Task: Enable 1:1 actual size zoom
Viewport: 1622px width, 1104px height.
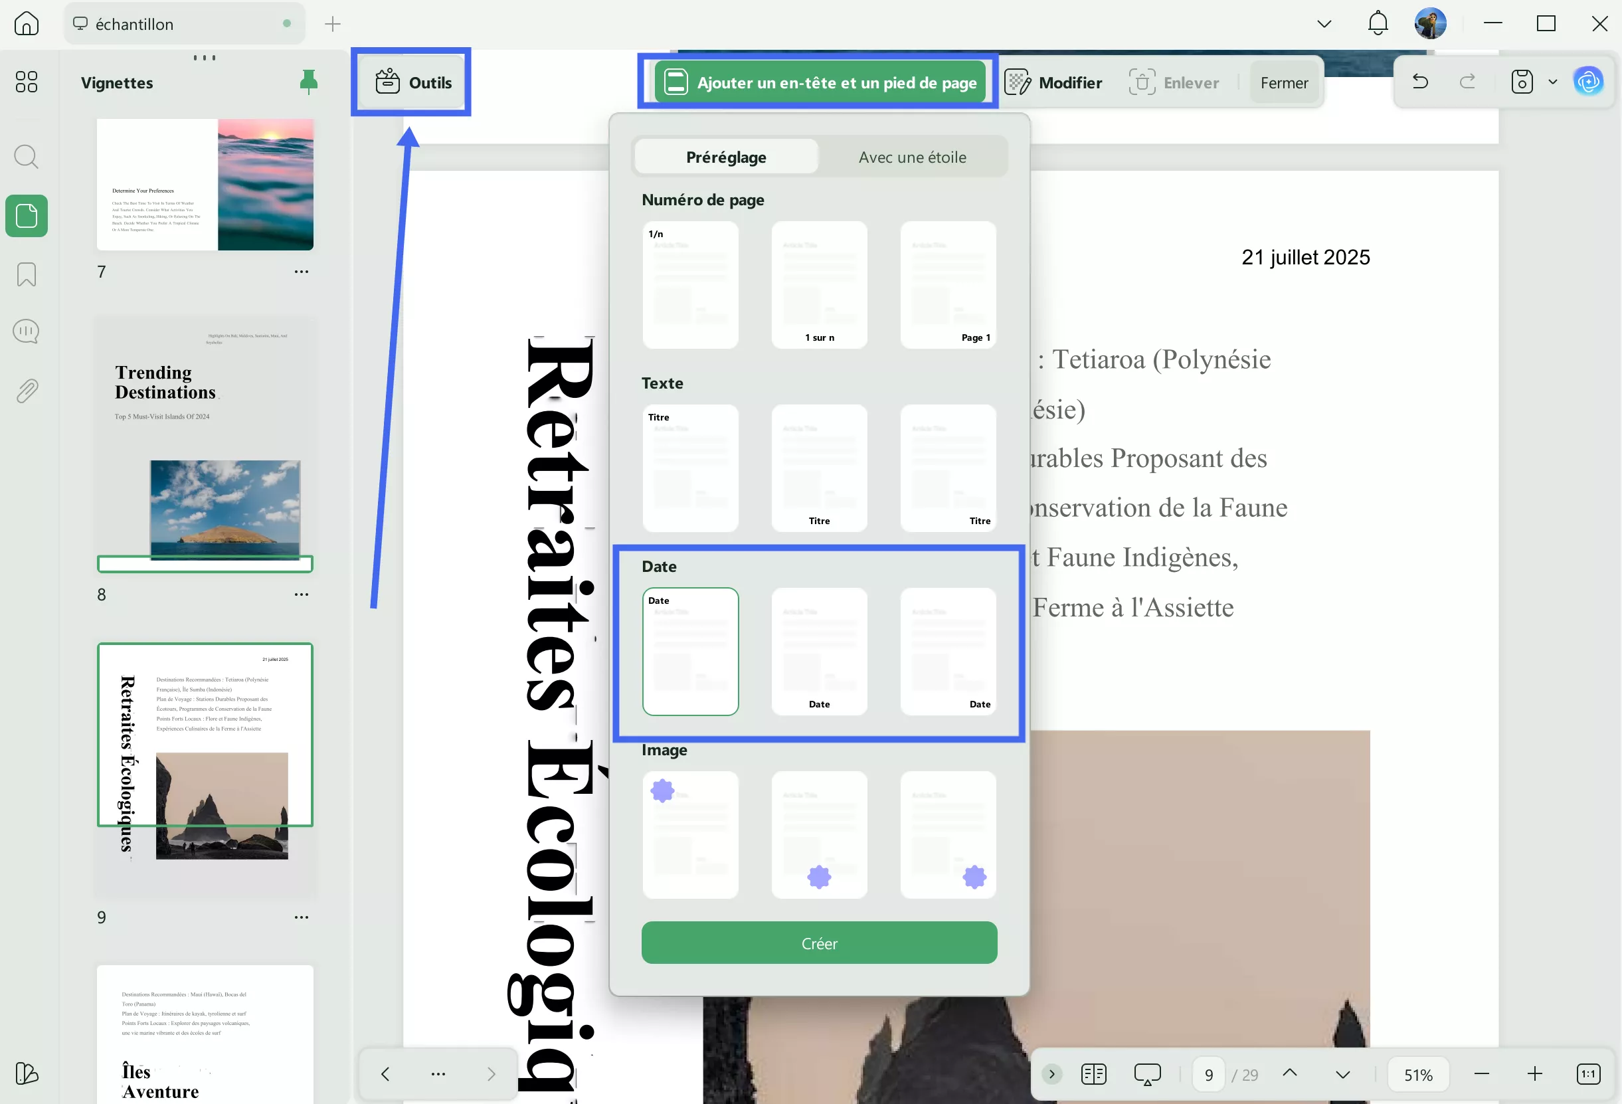Action: click(1589, 1074)
